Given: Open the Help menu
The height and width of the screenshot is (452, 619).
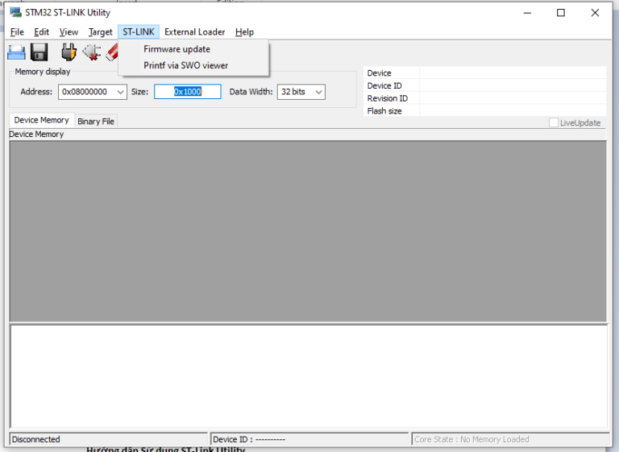Looking at the screenshot, I should (244, 32).
